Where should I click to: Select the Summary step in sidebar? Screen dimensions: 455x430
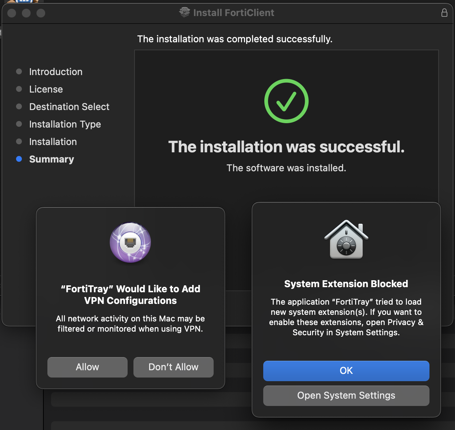pyautogui.click(x=51, y=159)
